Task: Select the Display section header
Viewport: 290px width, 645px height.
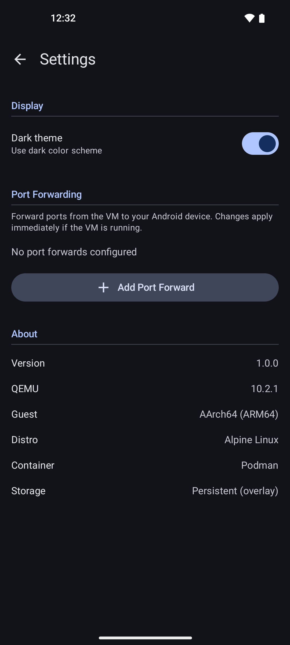Action: [27, 106]
